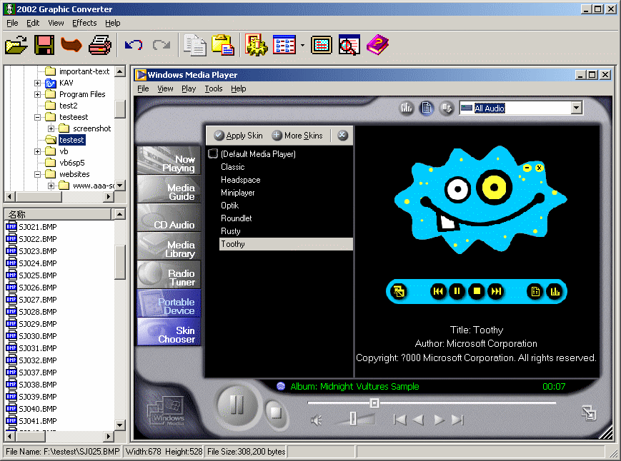
Task: Click the open folder toolbar icon
Action: [16, 45]
